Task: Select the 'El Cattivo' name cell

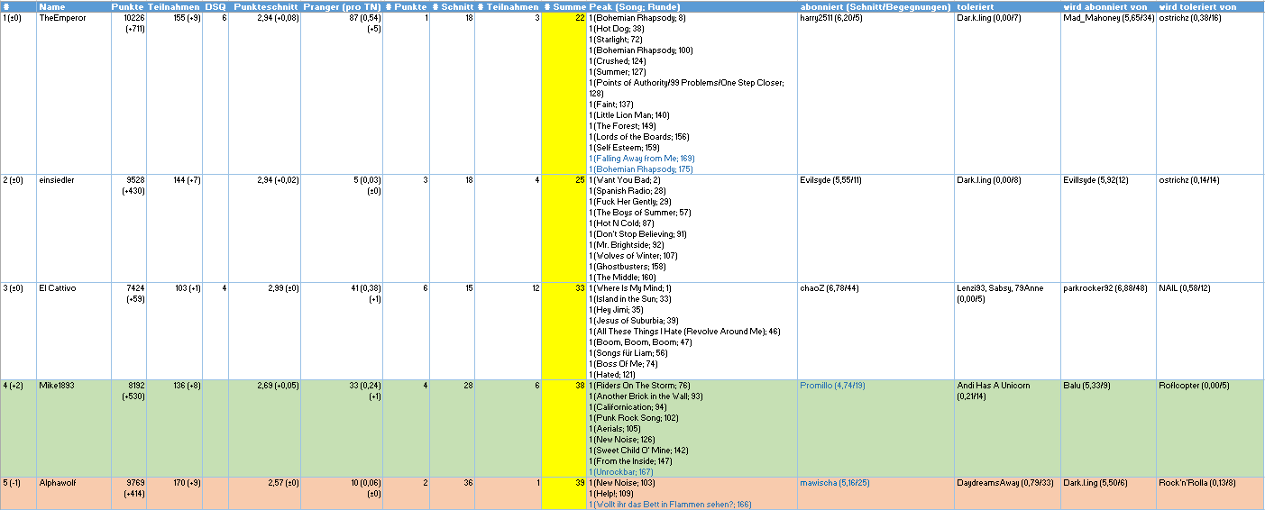Action: coord(57,288)
